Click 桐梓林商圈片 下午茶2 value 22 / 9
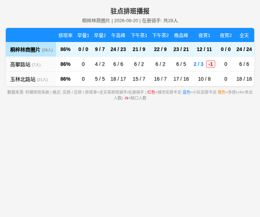The width and height of the screenshot is (260, 217). click(x=160, y=49)
